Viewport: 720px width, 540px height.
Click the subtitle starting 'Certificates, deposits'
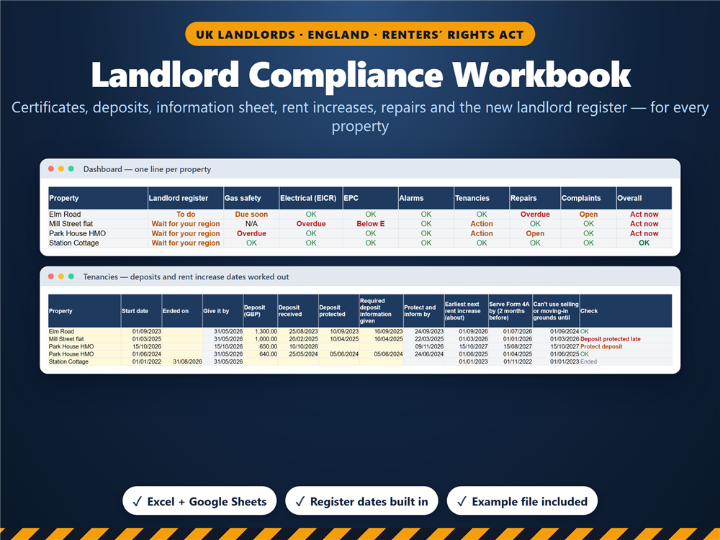pyautogui.click(x=360, y=117)
